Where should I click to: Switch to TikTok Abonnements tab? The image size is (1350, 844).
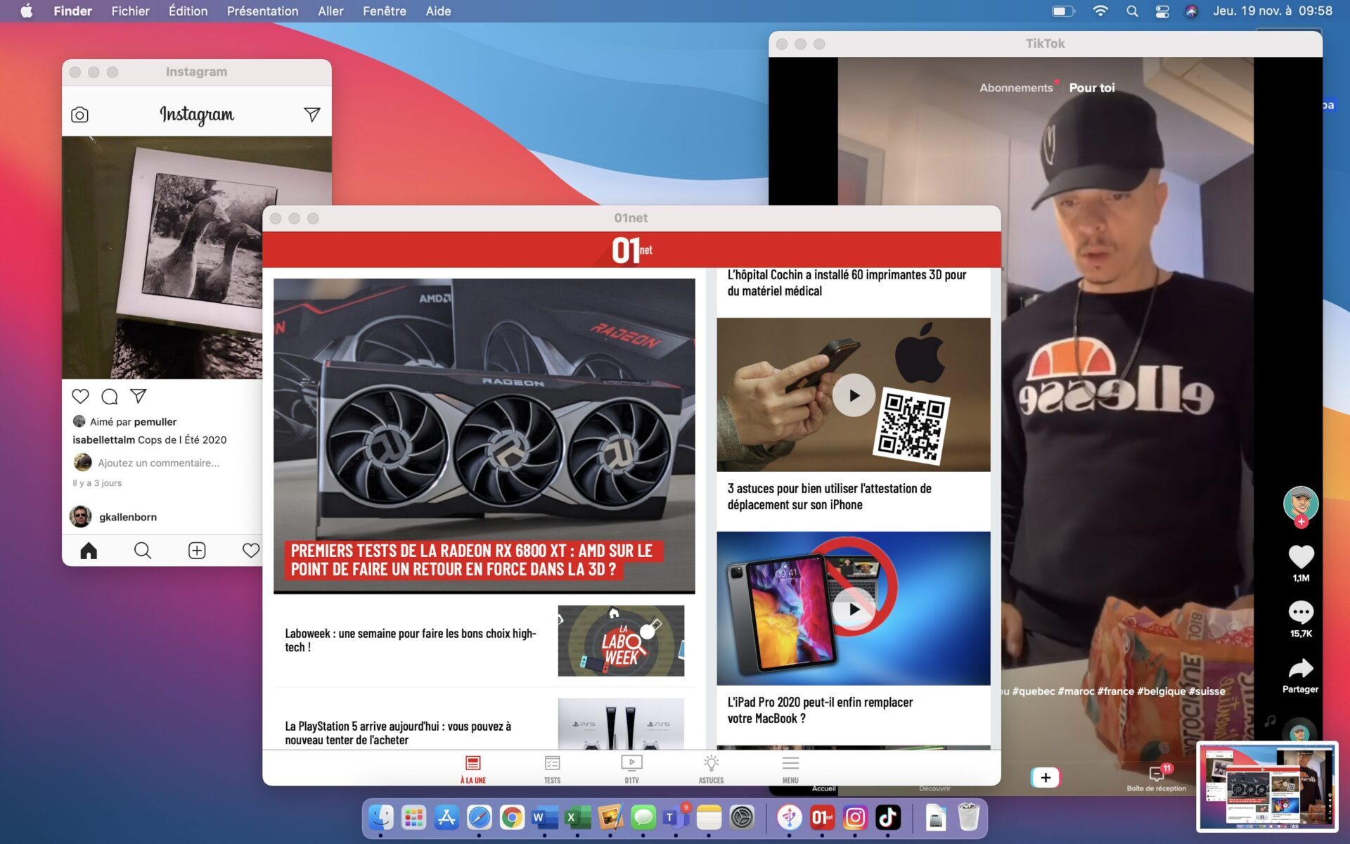point(1016,88)
